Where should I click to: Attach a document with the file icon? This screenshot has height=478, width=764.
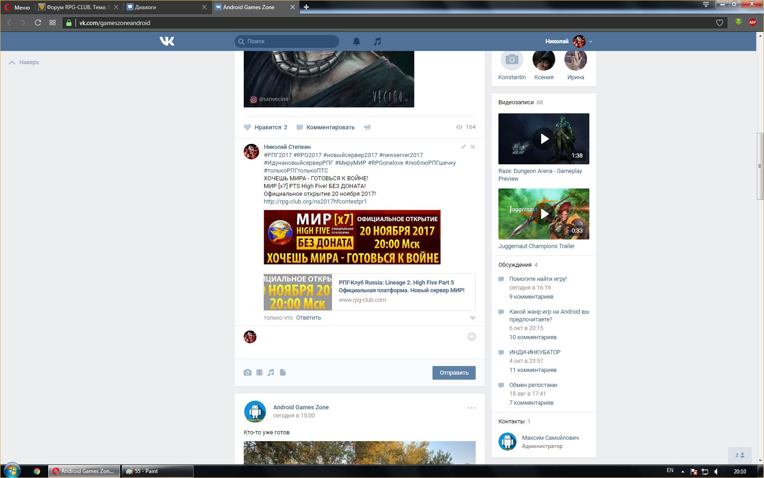pos(283,372)
